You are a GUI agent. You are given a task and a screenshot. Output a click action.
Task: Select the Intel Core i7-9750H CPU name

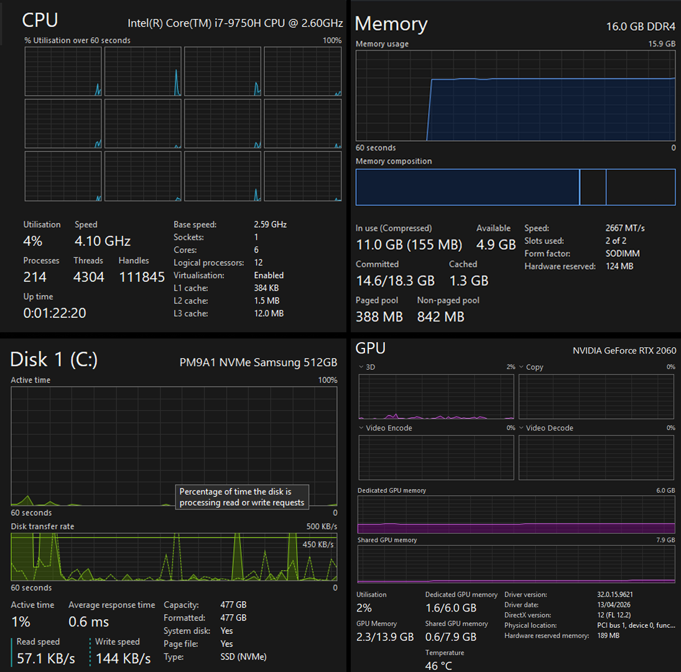[x=235, y=23]
